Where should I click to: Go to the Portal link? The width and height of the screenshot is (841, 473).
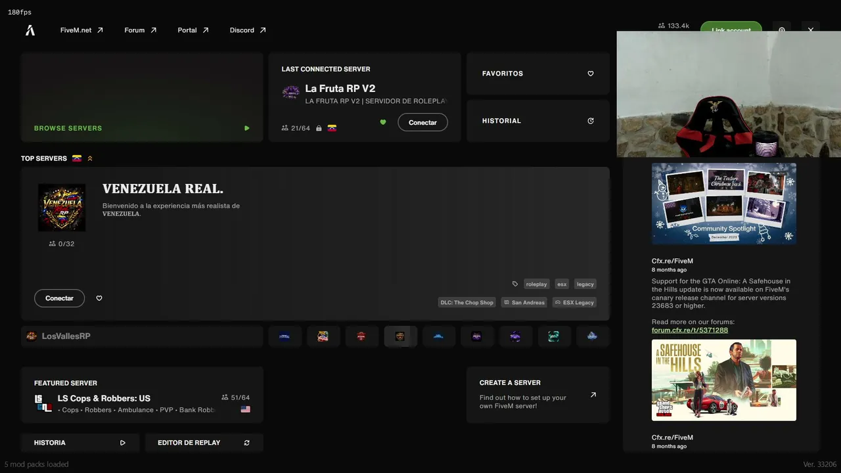click(193, 30)
